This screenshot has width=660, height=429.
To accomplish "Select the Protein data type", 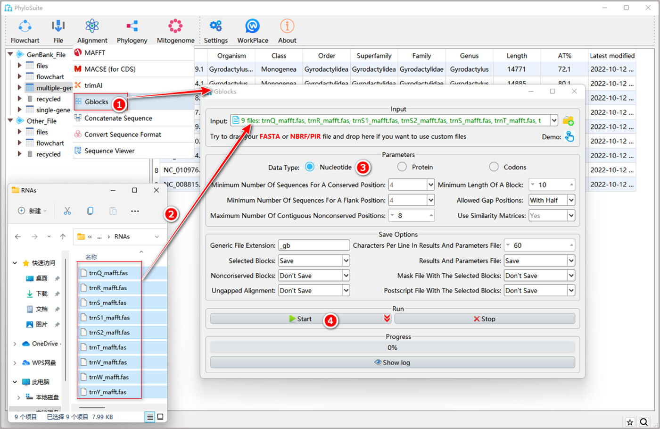I will [402, 167].
